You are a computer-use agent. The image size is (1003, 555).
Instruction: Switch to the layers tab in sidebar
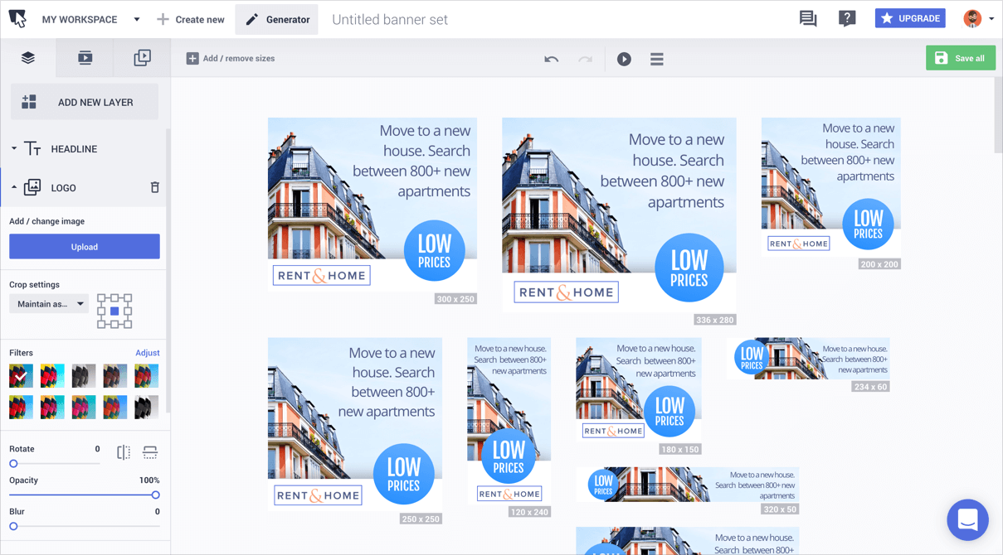[28, 58]
